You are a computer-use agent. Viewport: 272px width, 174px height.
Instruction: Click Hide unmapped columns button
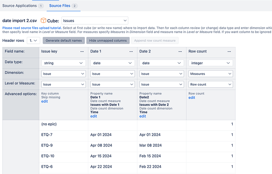pos(108,41)
